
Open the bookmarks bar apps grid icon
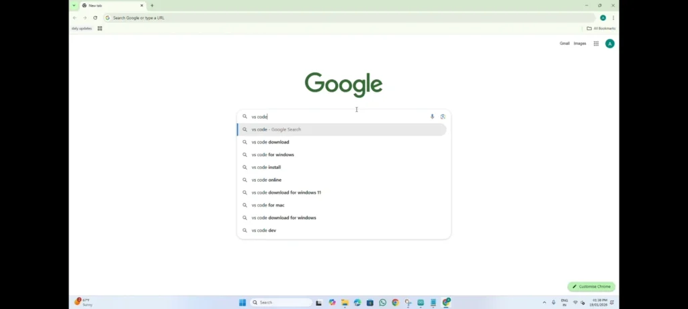100,28
